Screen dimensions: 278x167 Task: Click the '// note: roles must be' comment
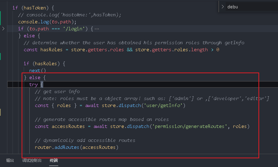(x=152, y=99)
